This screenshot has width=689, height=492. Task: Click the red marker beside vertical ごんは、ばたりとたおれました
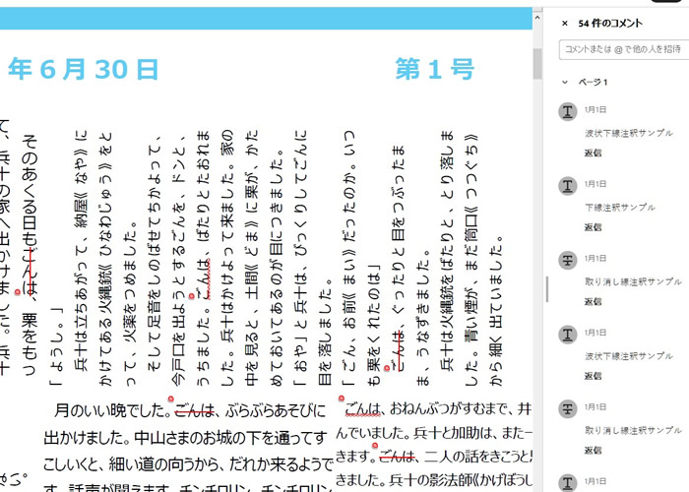192,296
